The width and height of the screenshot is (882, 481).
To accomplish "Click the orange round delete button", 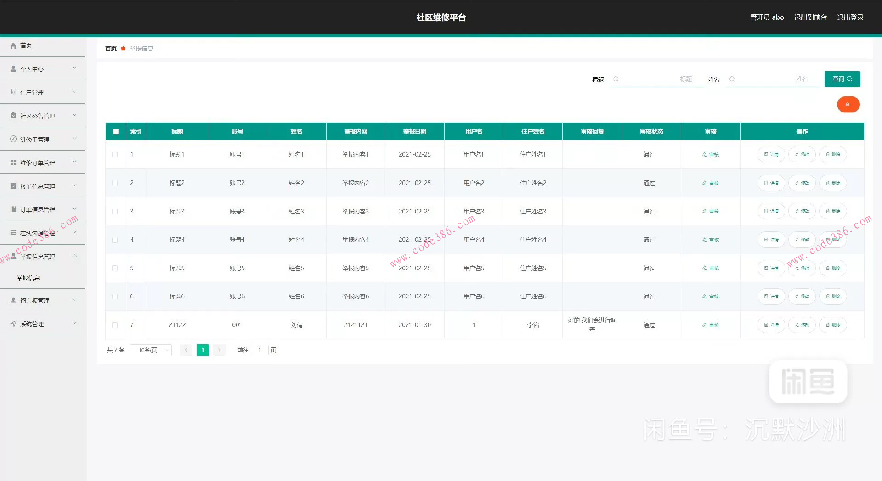I will tap(848, 105).
